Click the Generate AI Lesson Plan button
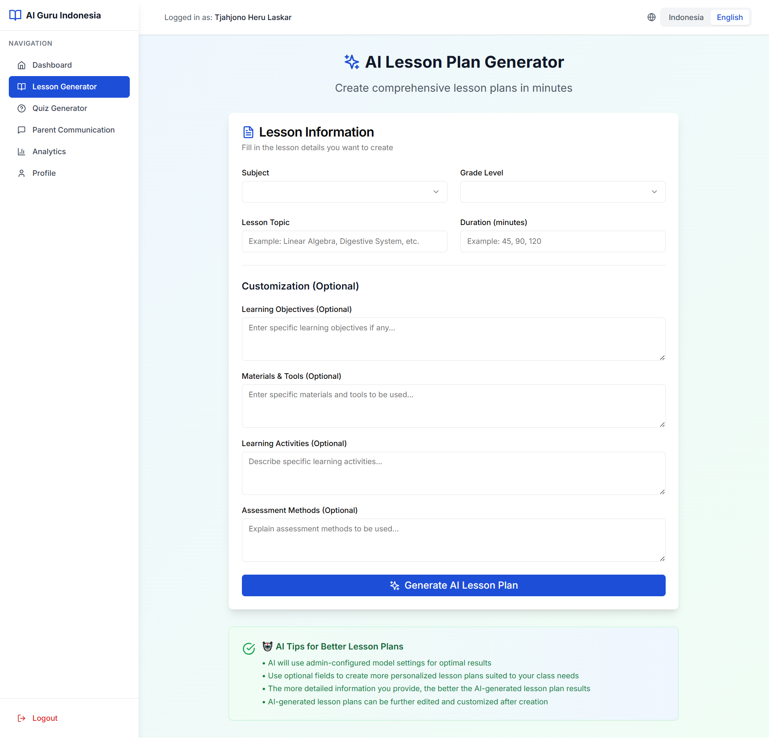The image size is (769, 738). (453, 585)
